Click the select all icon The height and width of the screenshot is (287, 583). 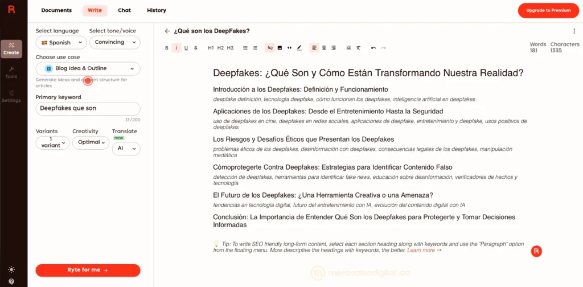[x=348, y=48]
